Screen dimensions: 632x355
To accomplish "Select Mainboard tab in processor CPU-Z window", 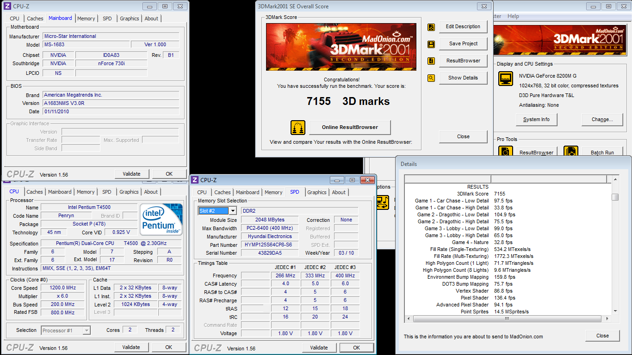I will [60, 192].
